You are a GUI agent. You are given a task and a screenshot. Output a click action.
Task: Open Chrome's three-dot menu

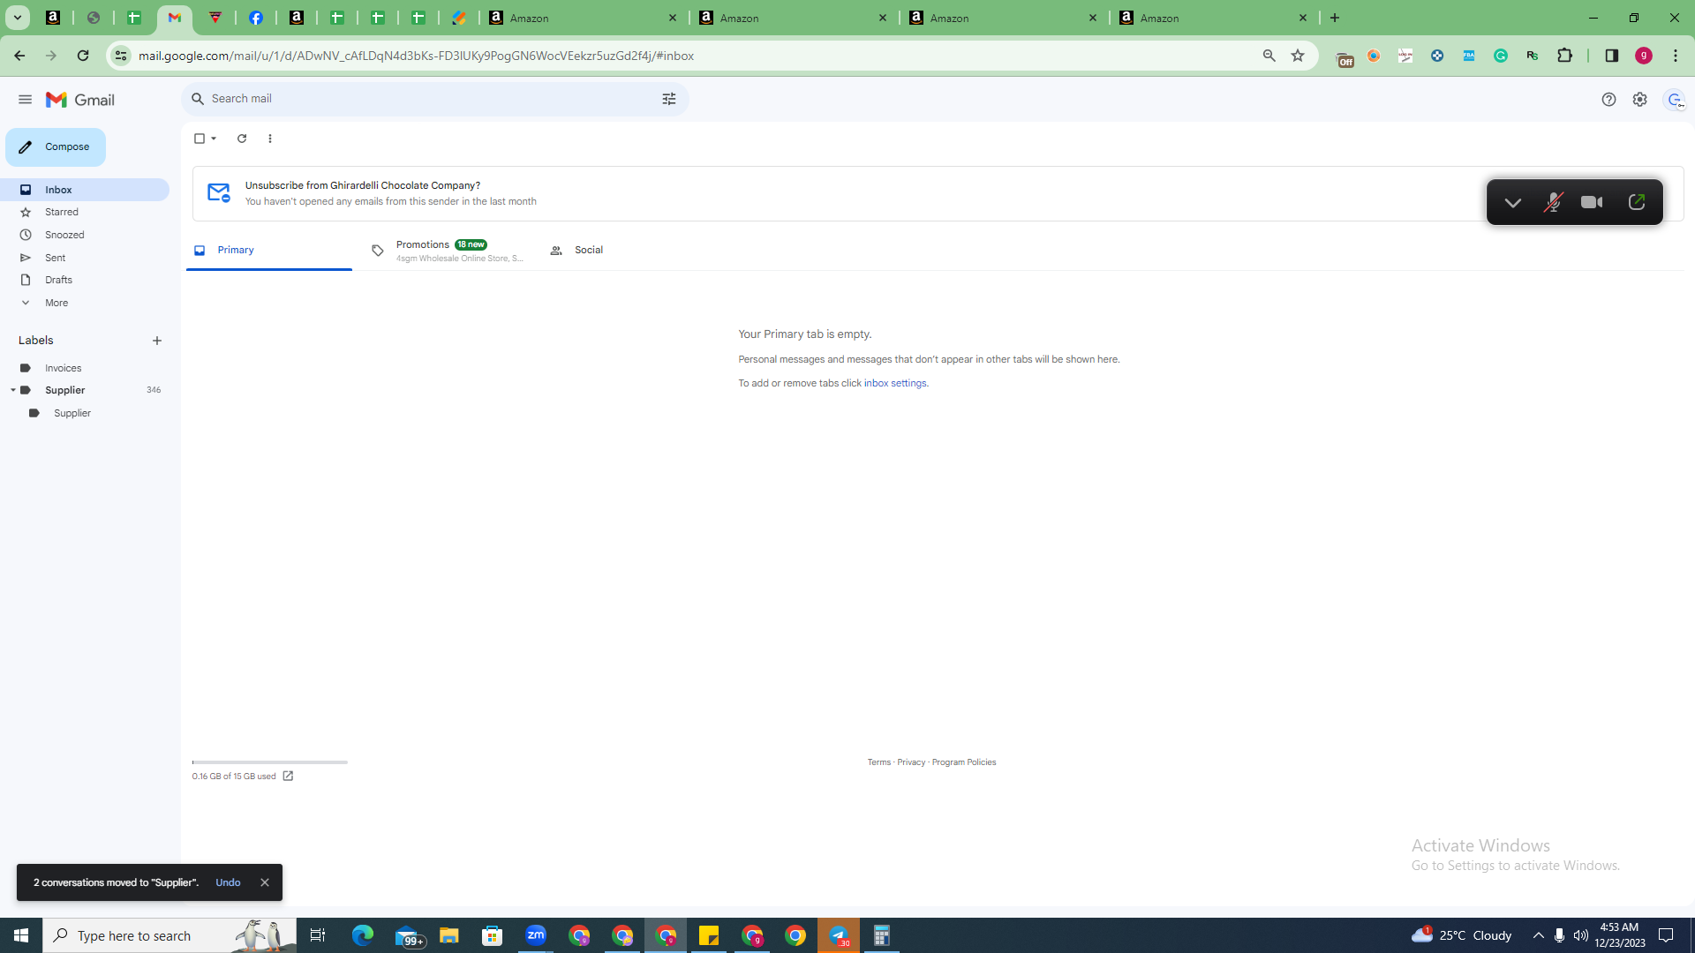tap(1676, 56)
